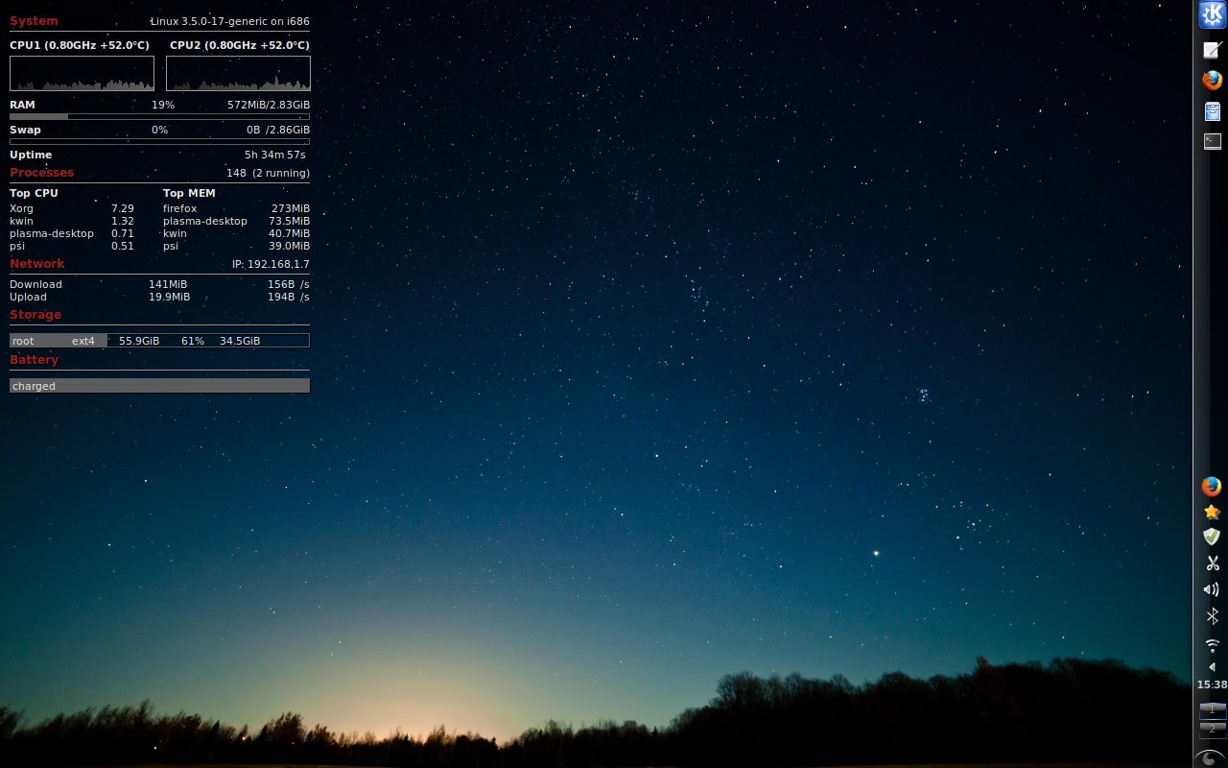Expand hidden system tray icons arrow
Screen dimensions: 1228x768
coord(1212,666)
